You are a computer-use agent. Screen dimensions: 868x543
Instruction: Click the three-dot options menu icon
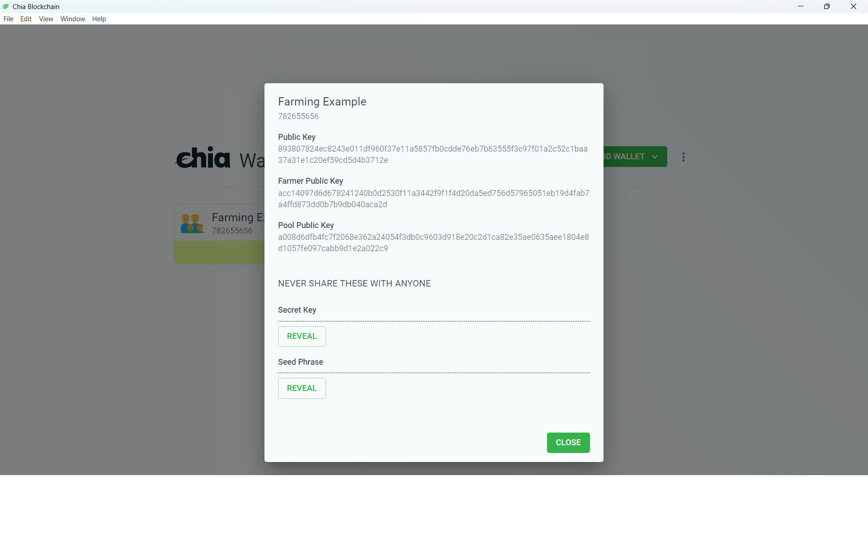coord(683,157)
